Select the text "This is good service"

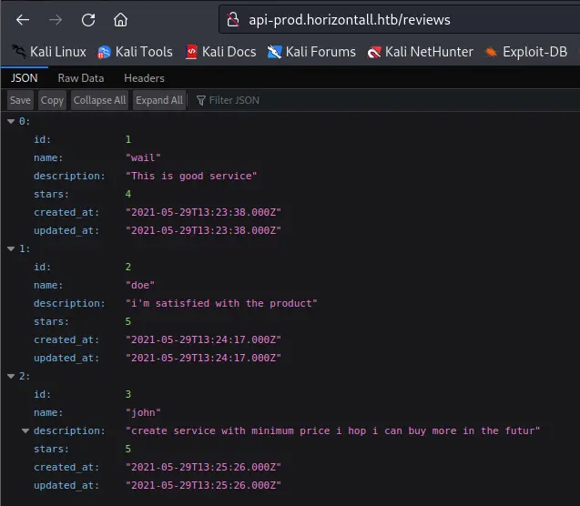click(191, 176)
